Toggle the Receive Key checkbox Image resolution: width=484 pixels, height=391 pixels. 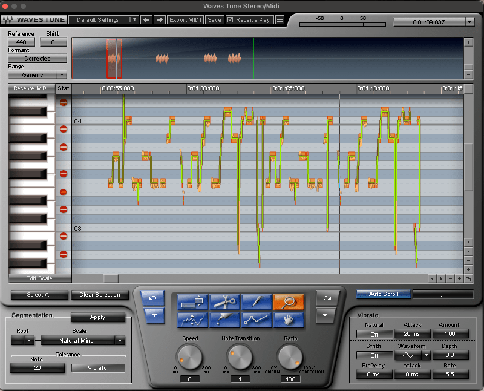(230, 20)
